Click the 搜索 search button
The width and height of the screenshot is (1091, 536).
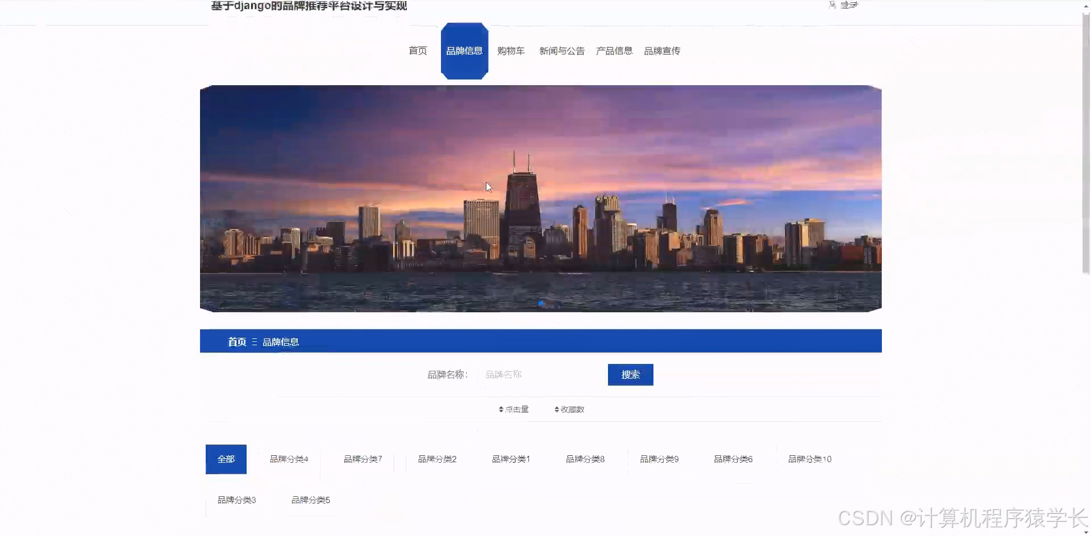click(630, 374)
